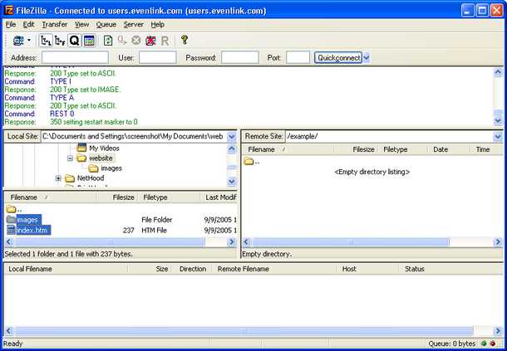507x351 pixels.
Task: Click local tree scroll down arrow
Action: pos(232,182)
